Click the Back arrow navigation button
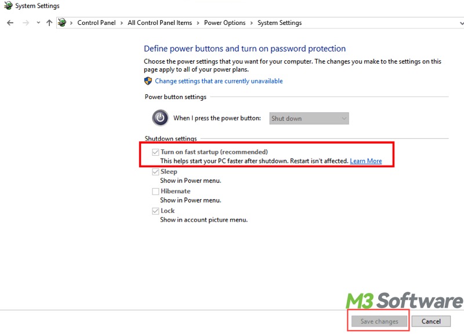Viewport: 464px width, 334px height. [10, 23]
